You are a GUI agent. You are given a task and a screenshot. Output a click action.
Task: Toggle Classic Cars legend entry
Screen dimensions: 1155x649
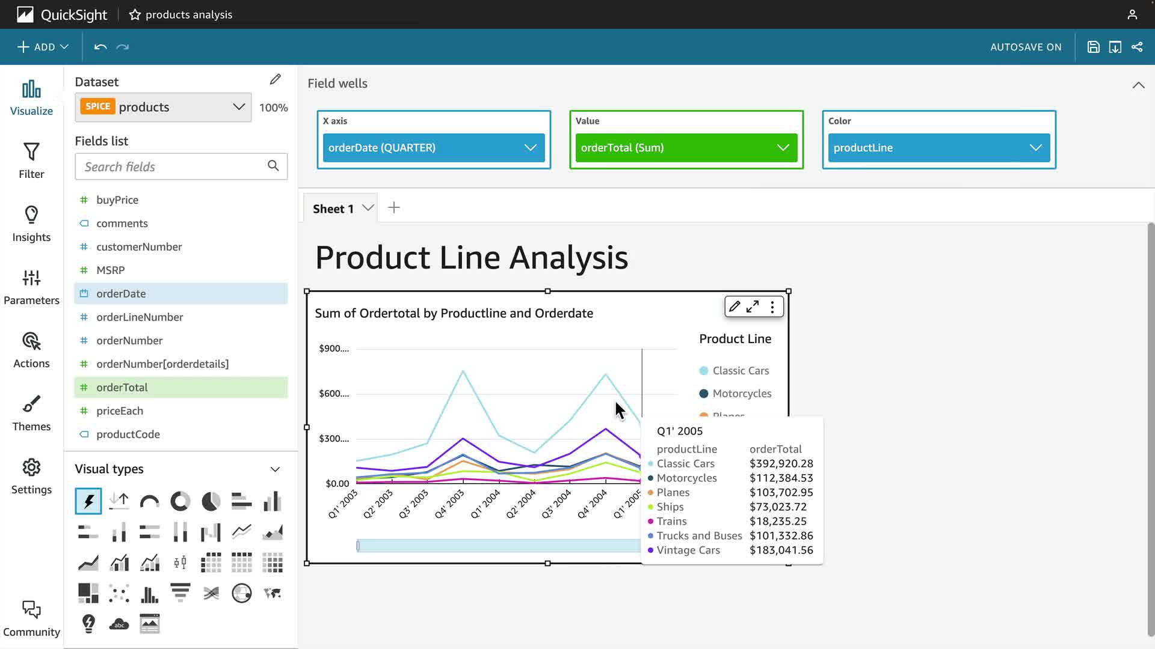(740, 371)
